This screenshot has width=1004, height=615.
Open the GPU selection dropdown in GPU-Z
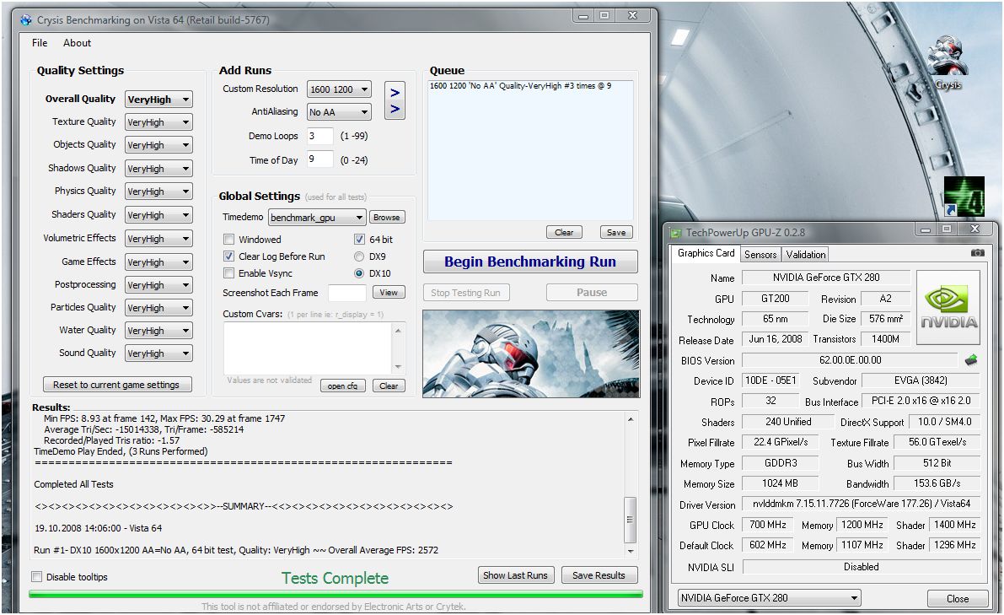tap(768, 597)
